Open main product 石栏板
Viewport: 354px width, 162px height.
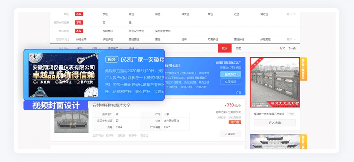click(121, 136)
